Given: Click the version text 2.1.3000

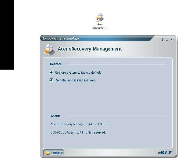Looking at the screenshot, I should [101, 124].
